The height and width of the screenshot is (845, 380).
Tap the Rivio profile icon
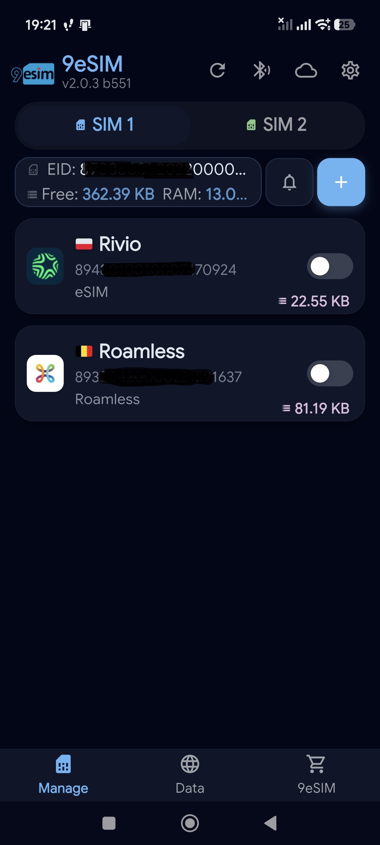click(45, 266)
